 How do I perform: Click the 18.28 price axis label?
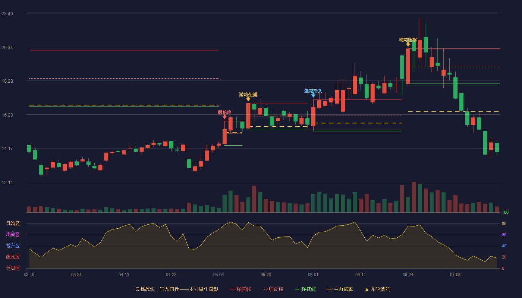[x=7, y=81]
